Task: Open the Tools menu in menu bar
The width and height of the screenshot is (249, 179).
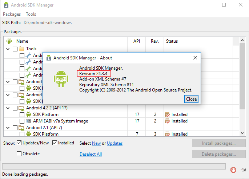Action: (x=31, y=14)
